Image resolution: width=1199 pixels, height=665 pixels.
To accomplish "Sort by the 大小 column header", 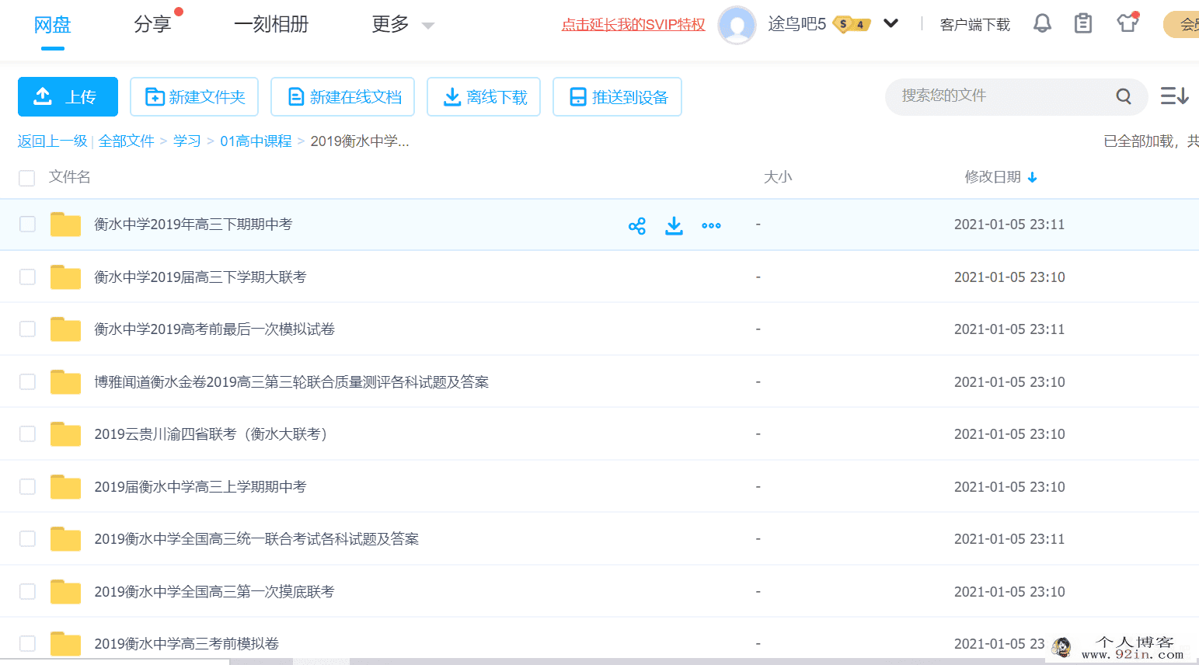I will coord(778,177).
